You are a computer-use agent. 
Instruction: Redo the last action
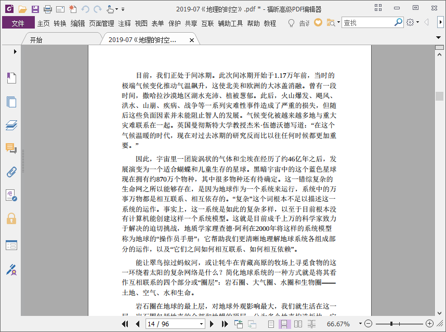[x=98, y=9]
